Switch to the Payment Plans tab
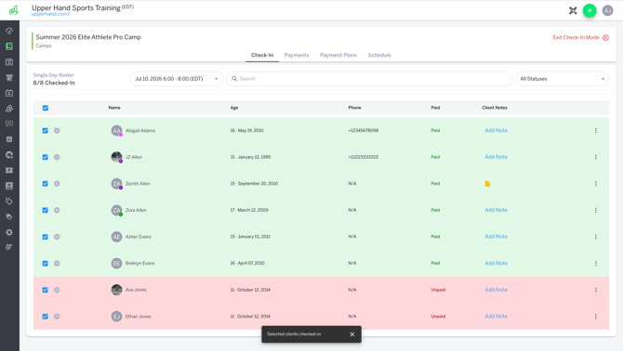This screenshot has height=351, width=623. tap(338, 55)
